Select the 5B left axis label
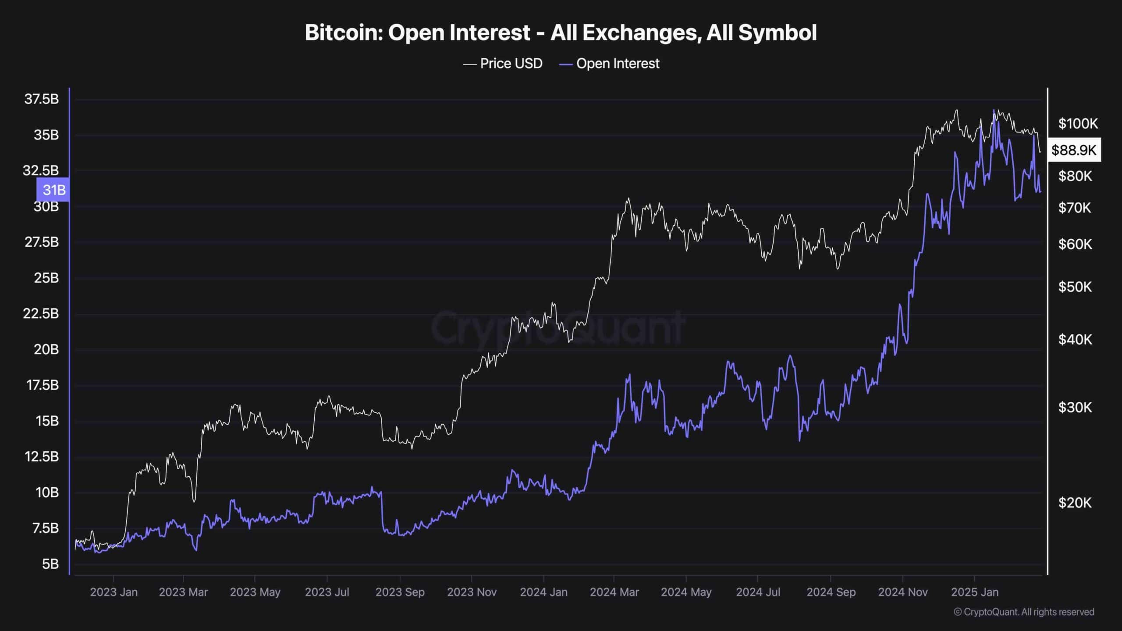The width and height of the screenshot is (1122, 631). tap(50, 564)
